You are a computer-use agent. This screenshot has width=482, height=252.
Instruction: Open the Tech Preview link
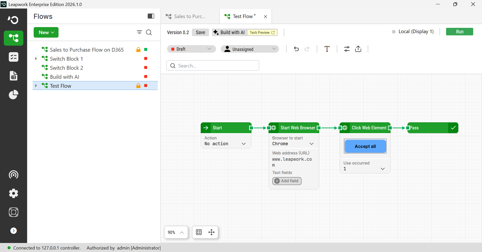(x=262, y=33)
